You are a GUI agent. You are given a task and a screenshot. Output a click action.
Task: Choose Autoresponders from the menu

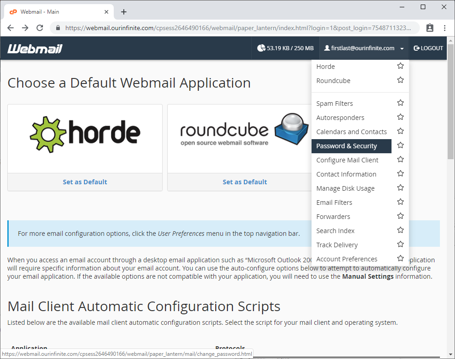340,118
